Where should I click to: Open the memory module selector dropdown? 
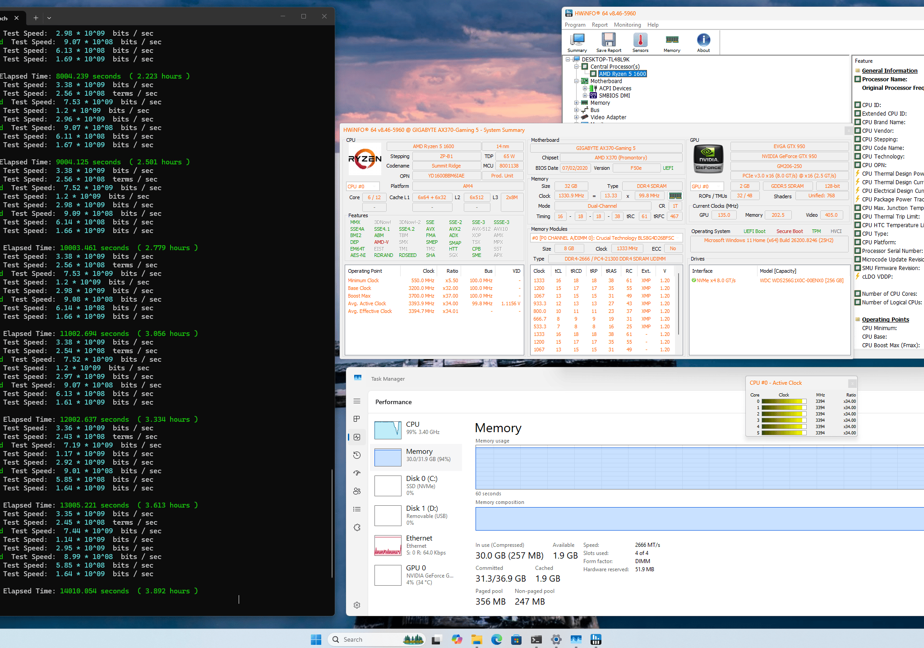pyautogui.click(x=606, y=238)
